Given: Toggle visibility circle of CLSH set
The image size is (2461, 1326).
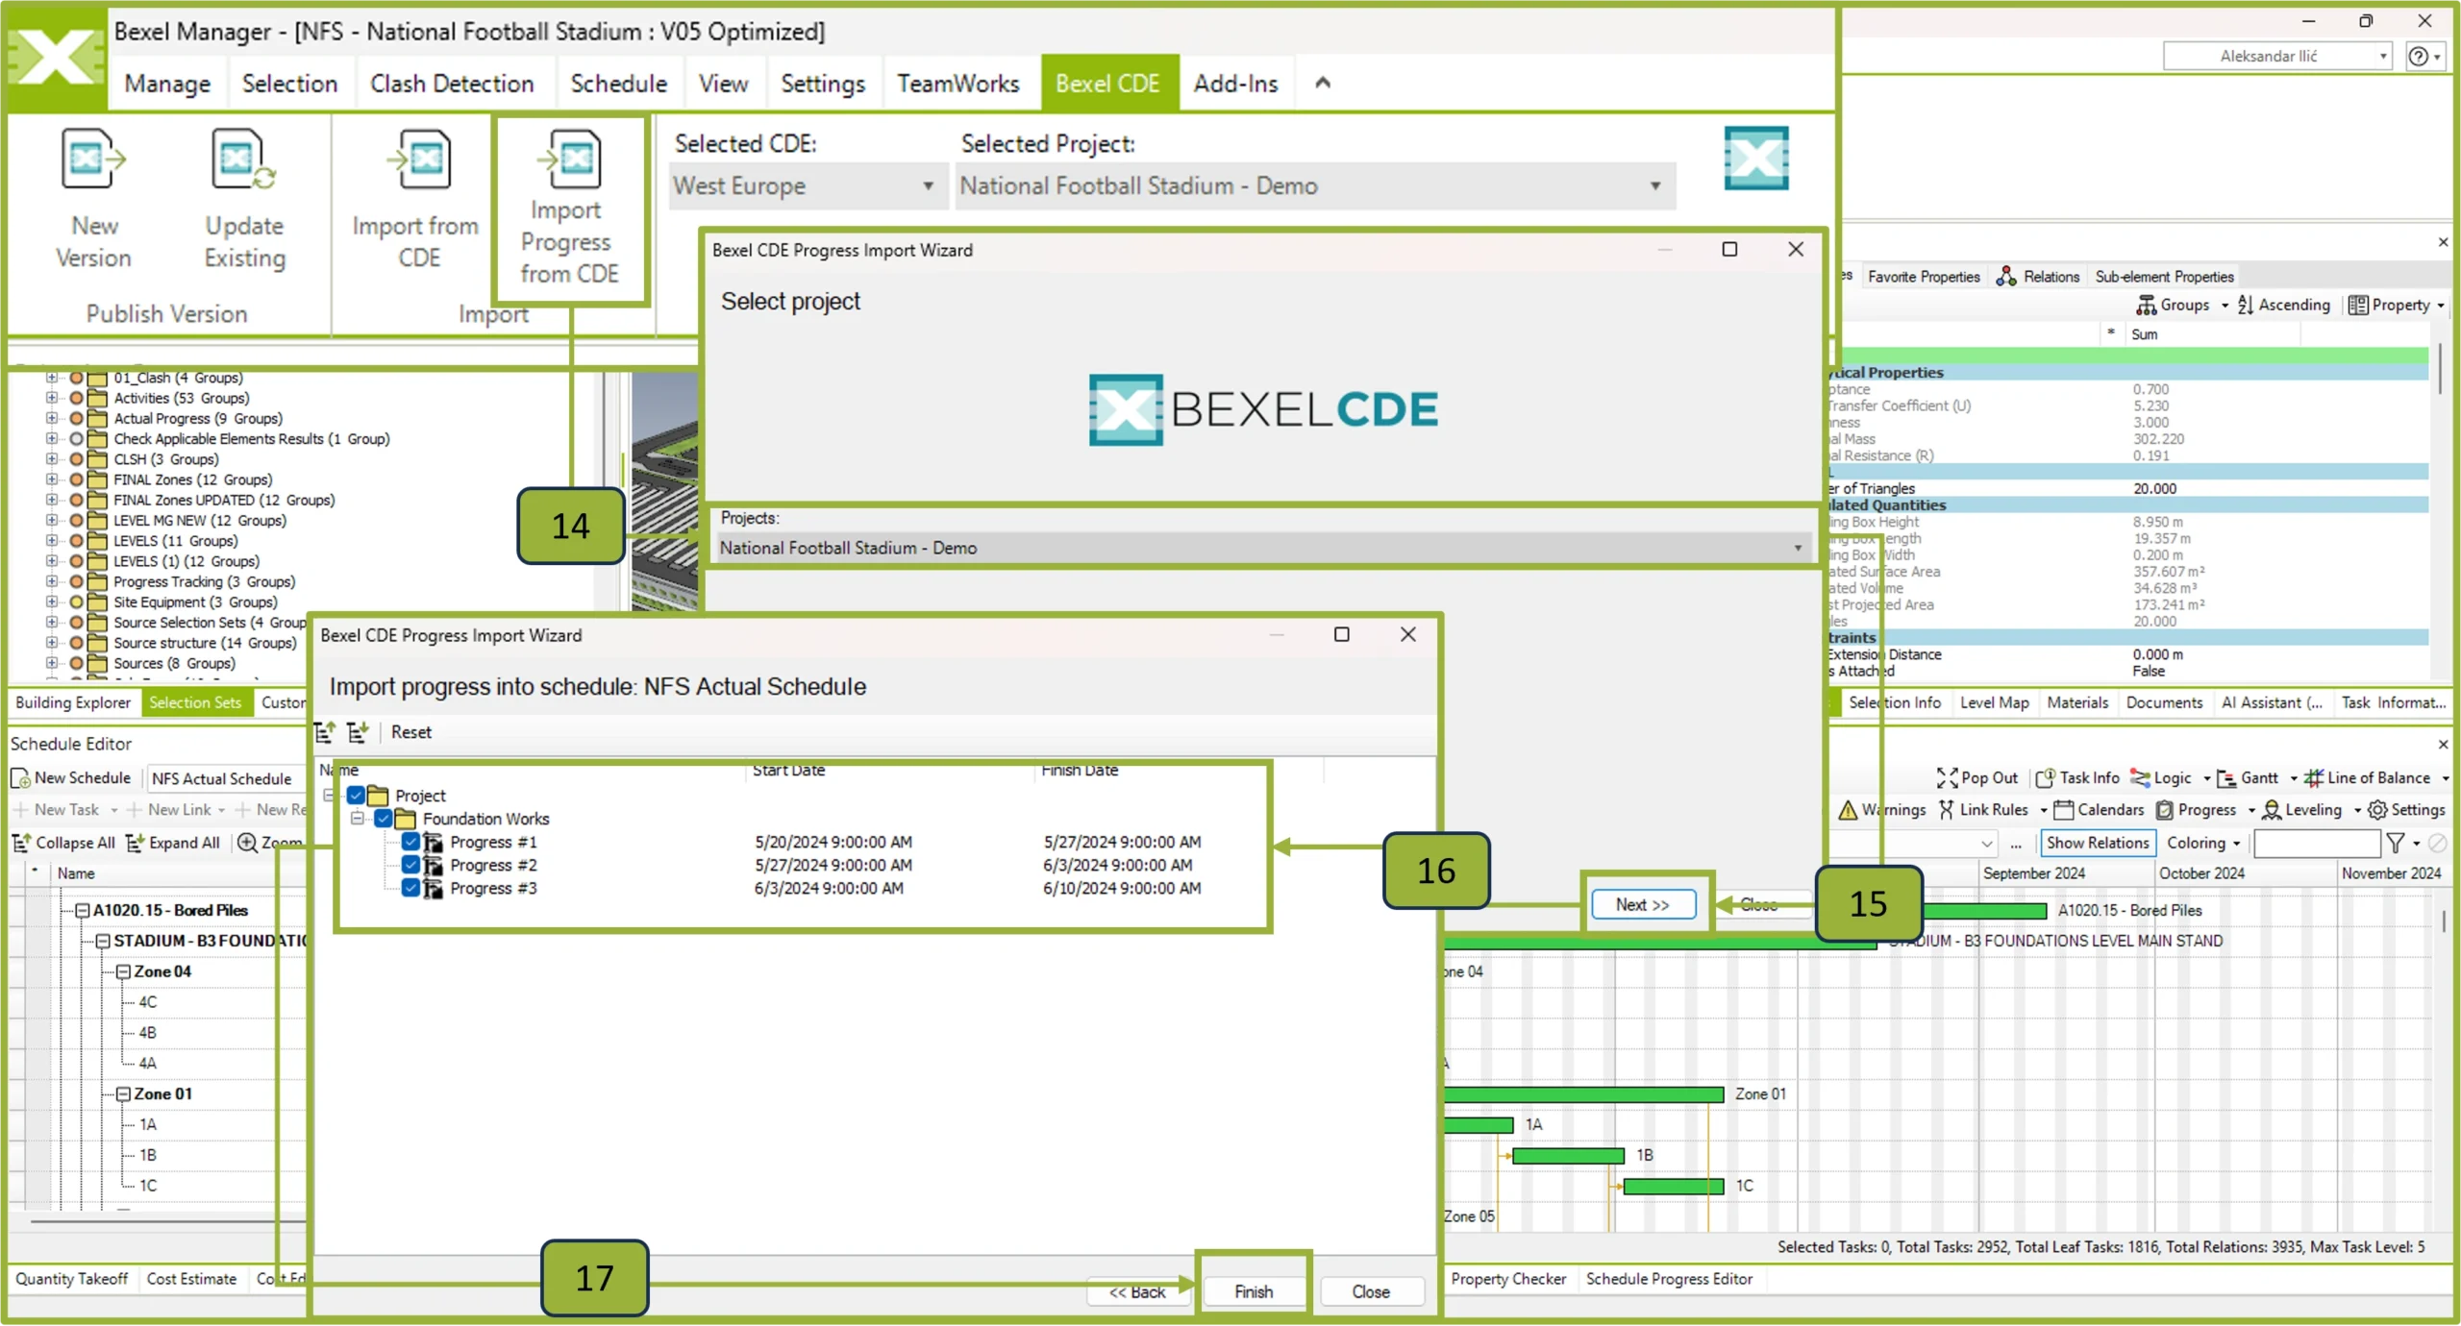Looking at the screenshot, I should pos(76,459).
